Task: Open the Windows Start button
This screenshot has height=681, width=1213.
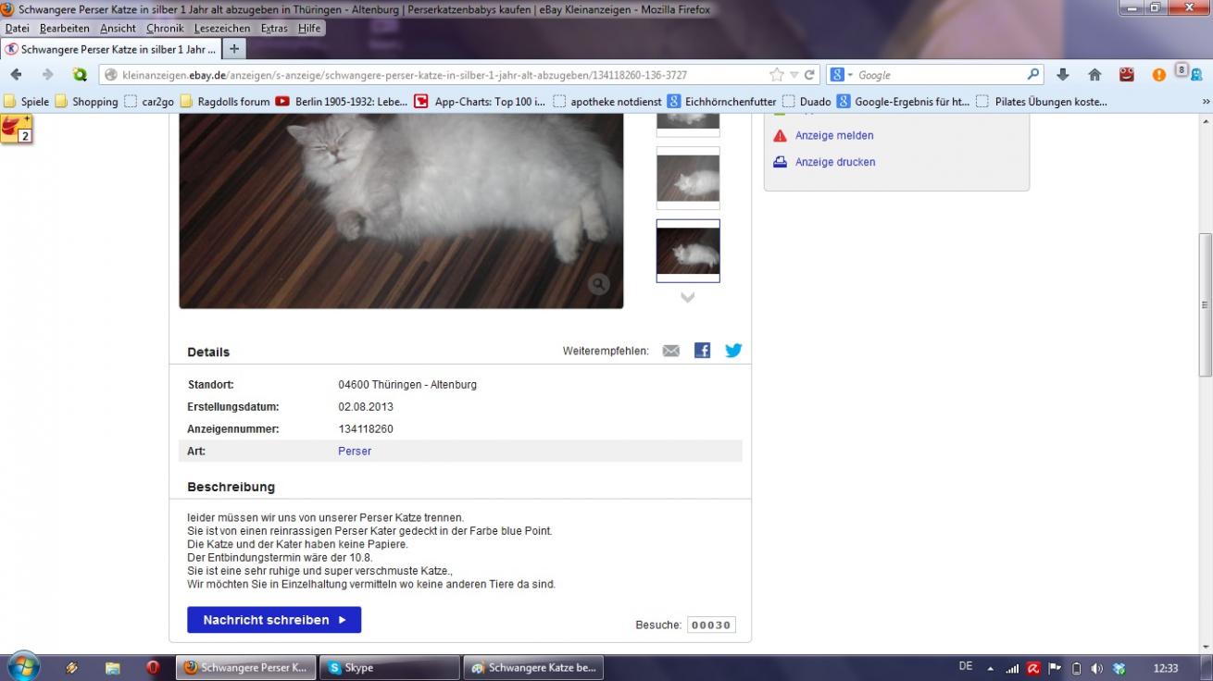Action: (22, 666)
